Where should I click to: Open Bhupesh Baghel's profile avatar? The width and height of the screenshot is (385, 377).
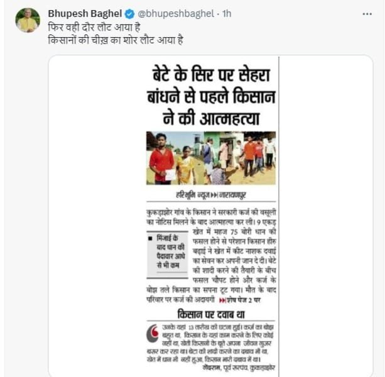tap(28, 20)
